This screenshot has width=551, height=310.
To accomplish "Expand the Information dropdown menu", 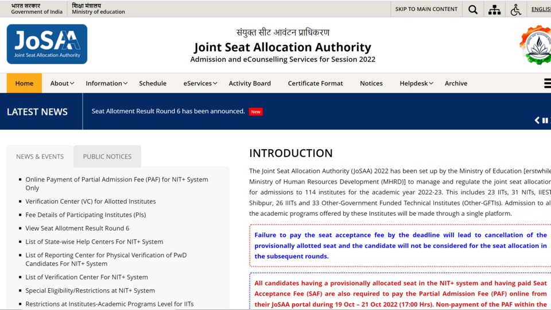I will tap(107, 83).
